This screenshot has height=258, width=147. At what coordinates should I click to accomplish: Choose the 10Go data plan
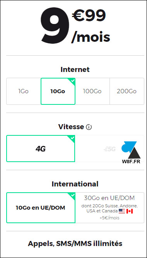[58, 91]
